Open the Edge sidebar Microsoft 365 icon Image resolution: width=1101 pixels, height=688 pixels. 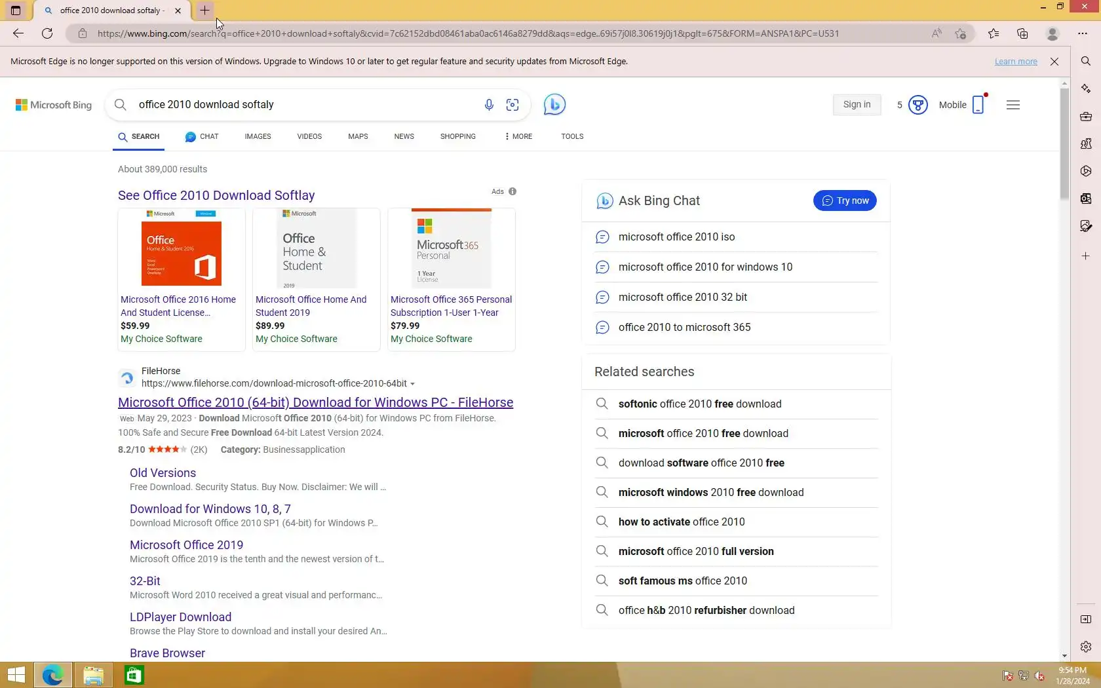1086,171
